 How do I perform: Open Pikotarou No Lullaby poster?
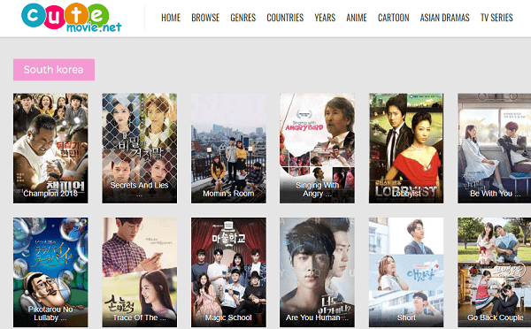click(x=50, y=272)
